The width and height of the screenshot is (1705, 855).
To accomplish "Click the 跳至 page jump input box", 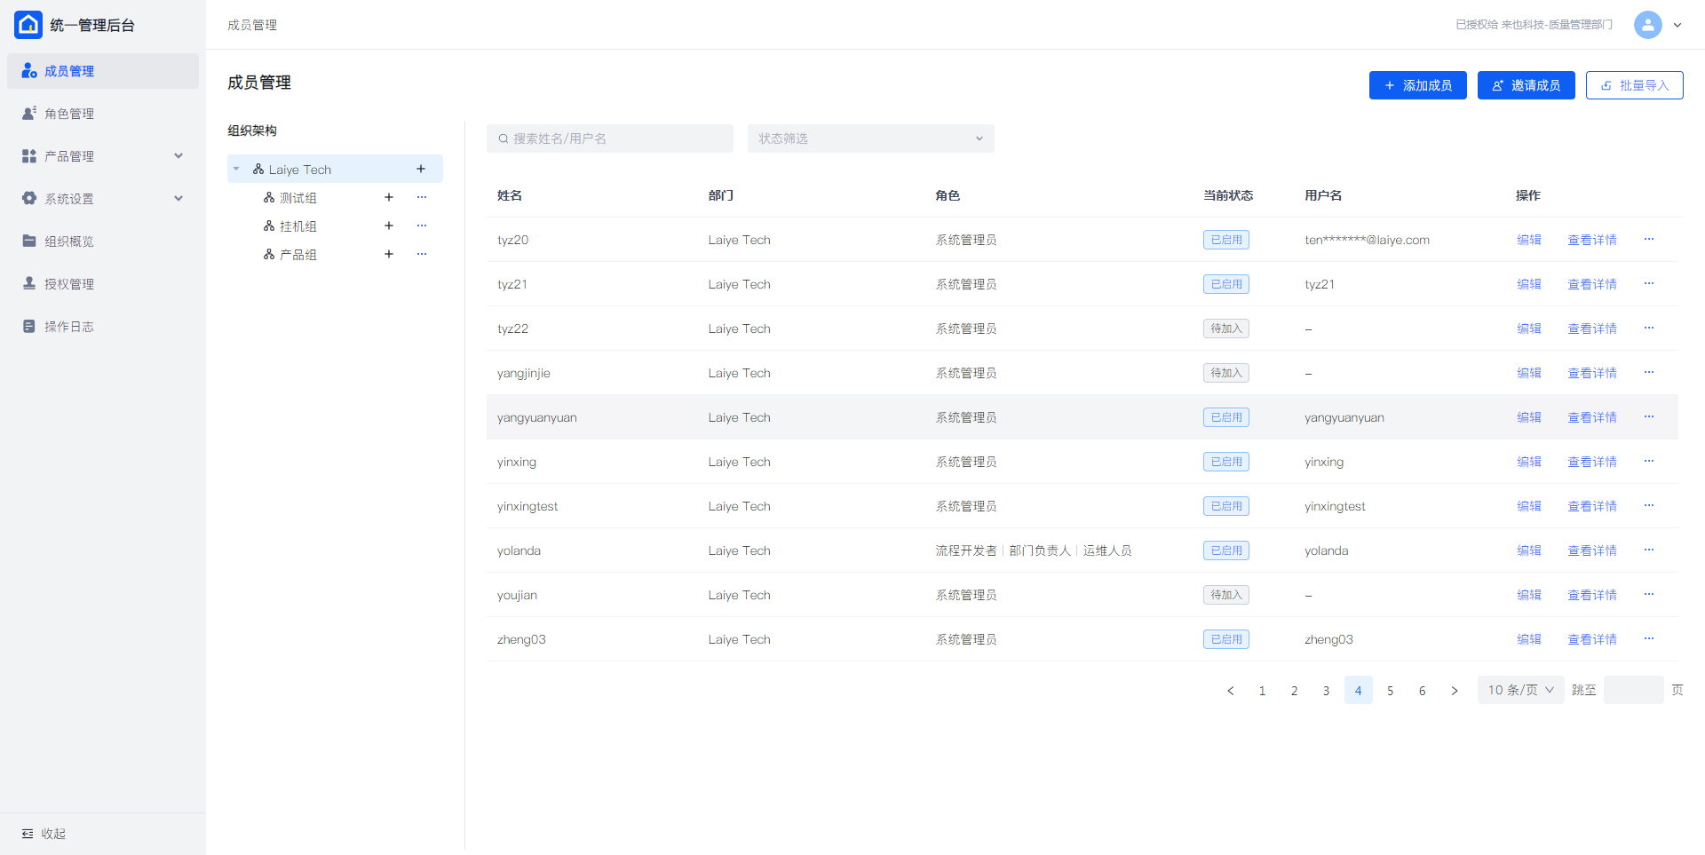I will tap(1634, 690).
